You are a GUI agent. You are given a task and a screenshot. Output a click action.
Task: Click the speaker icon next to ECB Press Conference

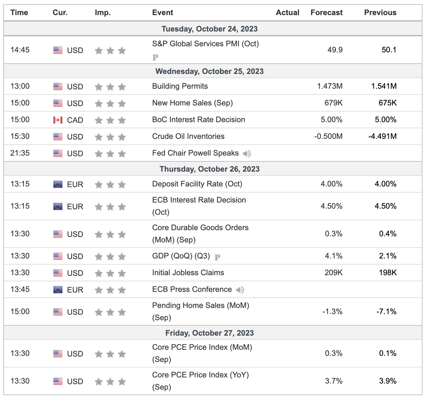(x=240, y=290)
